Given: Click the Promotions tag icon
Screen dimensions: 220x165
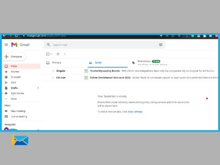Looking at the screenshot, I should [x=133, y=63].
